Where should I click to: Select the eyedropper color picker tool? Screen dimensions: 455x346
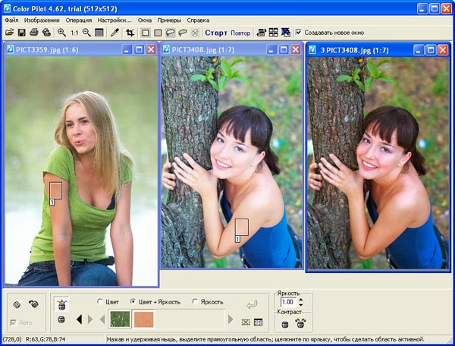[115, 33]
